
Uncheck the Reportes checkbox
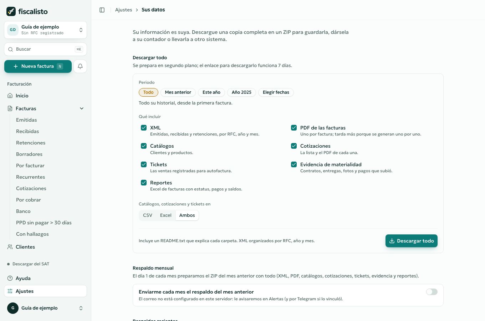click(144, 183)
